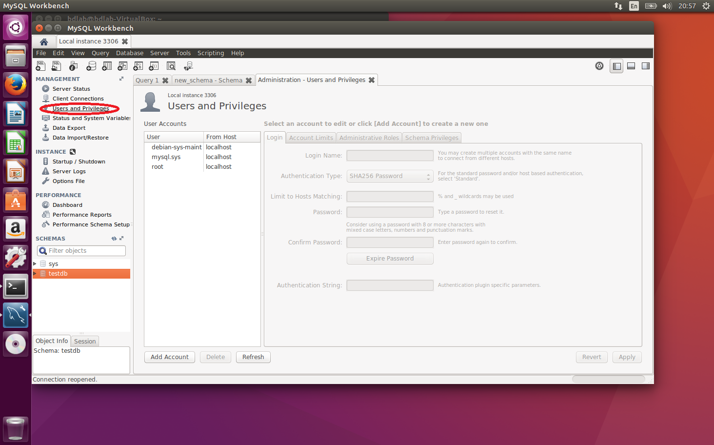Open the Server menu
Screen dimensions: 714x445
point(159,53)
